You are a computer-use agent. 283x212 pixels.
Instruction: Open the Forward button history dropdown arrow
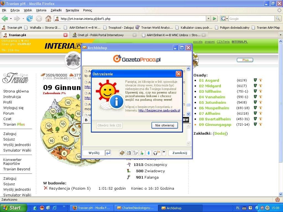tap(23, 18)
